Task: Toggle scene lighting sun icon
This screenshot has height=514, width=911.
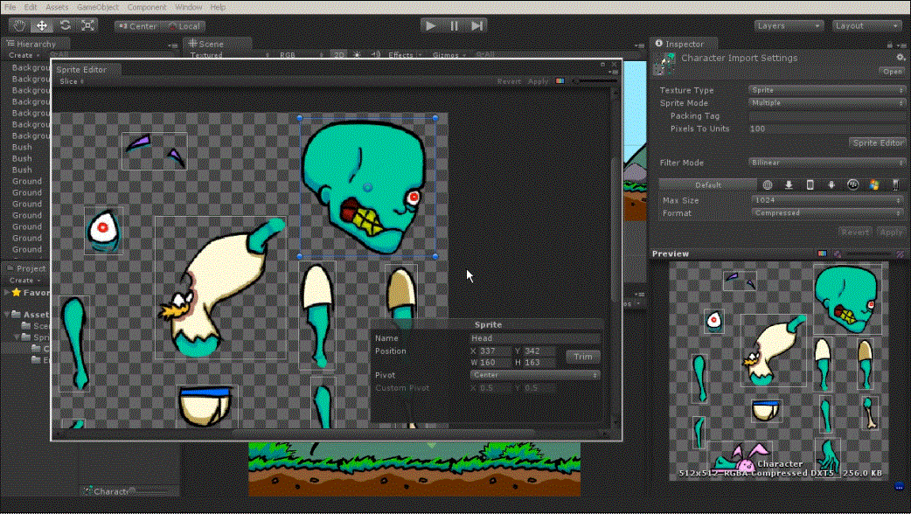Action: tap(357, 54)
